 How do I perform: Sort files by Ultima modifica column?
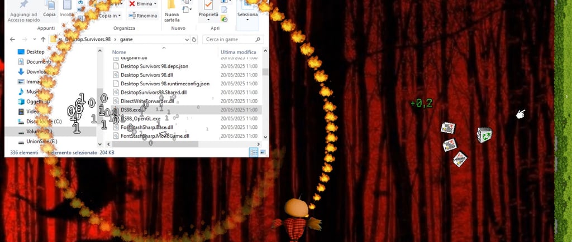(x=238, y=52)
